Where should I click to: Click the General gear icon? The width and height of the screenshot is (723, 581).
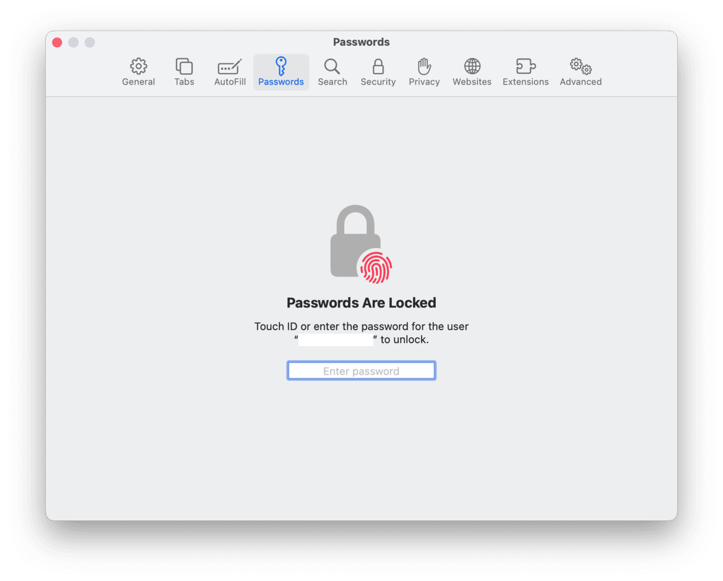139,66
